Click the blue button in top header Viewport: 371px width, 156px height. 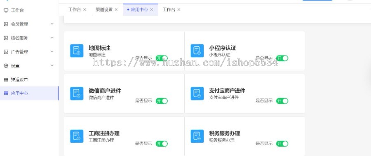coord(317,0)
